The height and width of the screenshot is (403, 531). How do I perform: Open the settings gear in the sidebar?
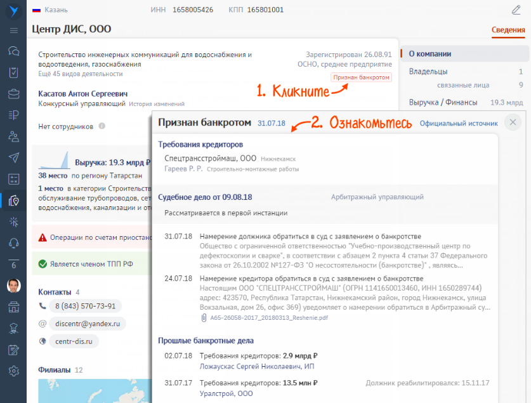pos(13,371)
